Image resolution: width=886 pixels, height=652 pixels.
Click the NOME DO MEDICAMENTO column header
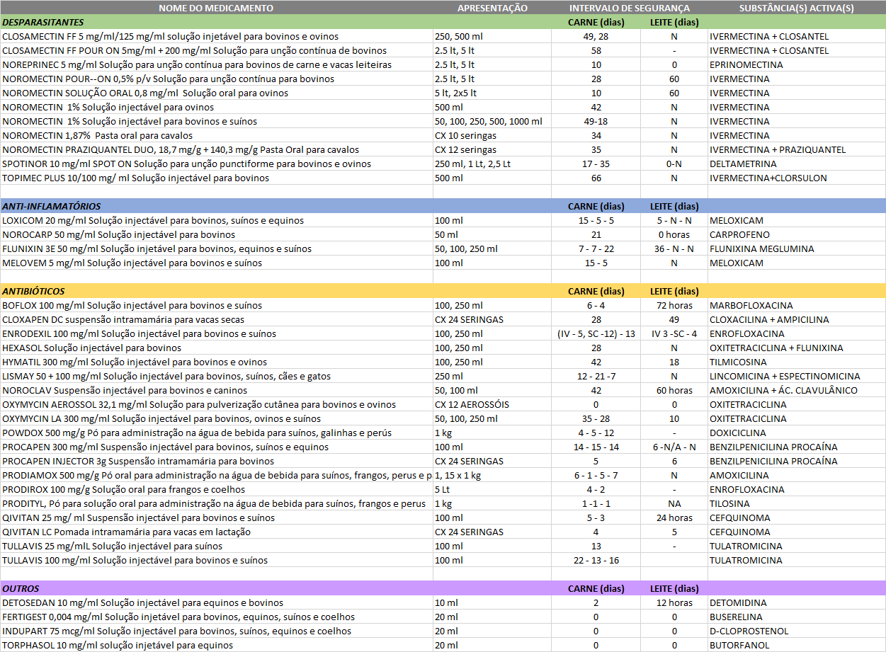(x=216, y=8)
